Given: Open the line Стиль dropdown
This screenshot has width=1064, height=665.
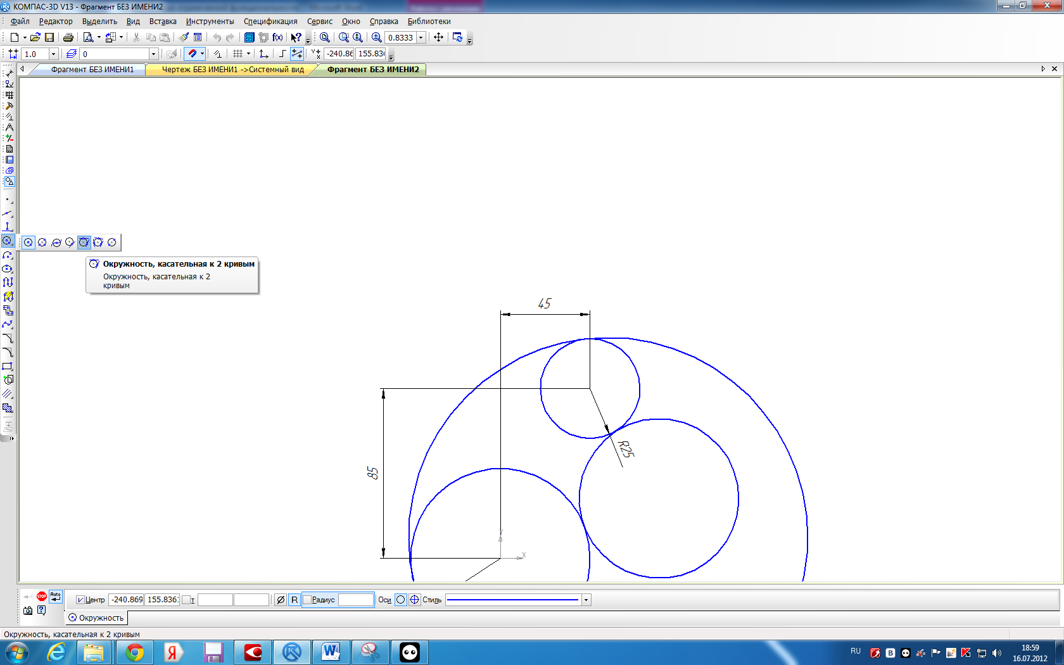Looking at the screenshot, I should [586, 600].
